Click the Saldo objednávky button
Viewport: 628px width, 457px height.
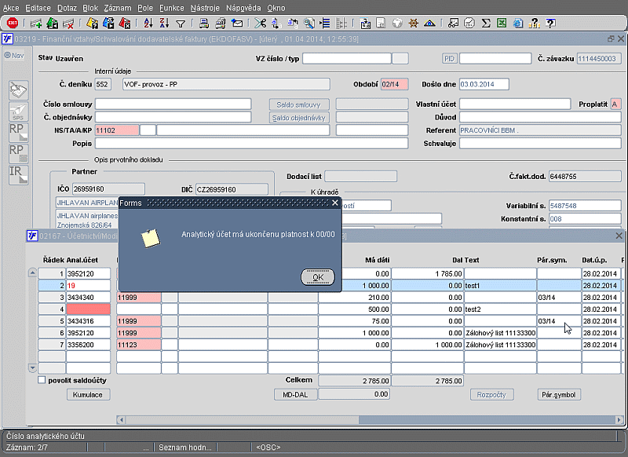299,118
